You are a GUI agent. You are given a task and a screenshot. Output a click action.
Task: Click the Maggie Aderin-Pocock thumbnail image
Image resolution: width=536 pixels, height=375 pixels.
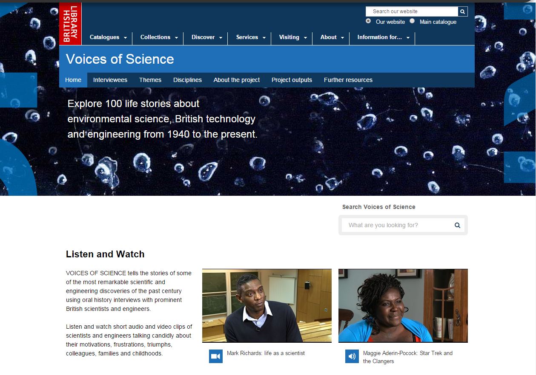403,305
